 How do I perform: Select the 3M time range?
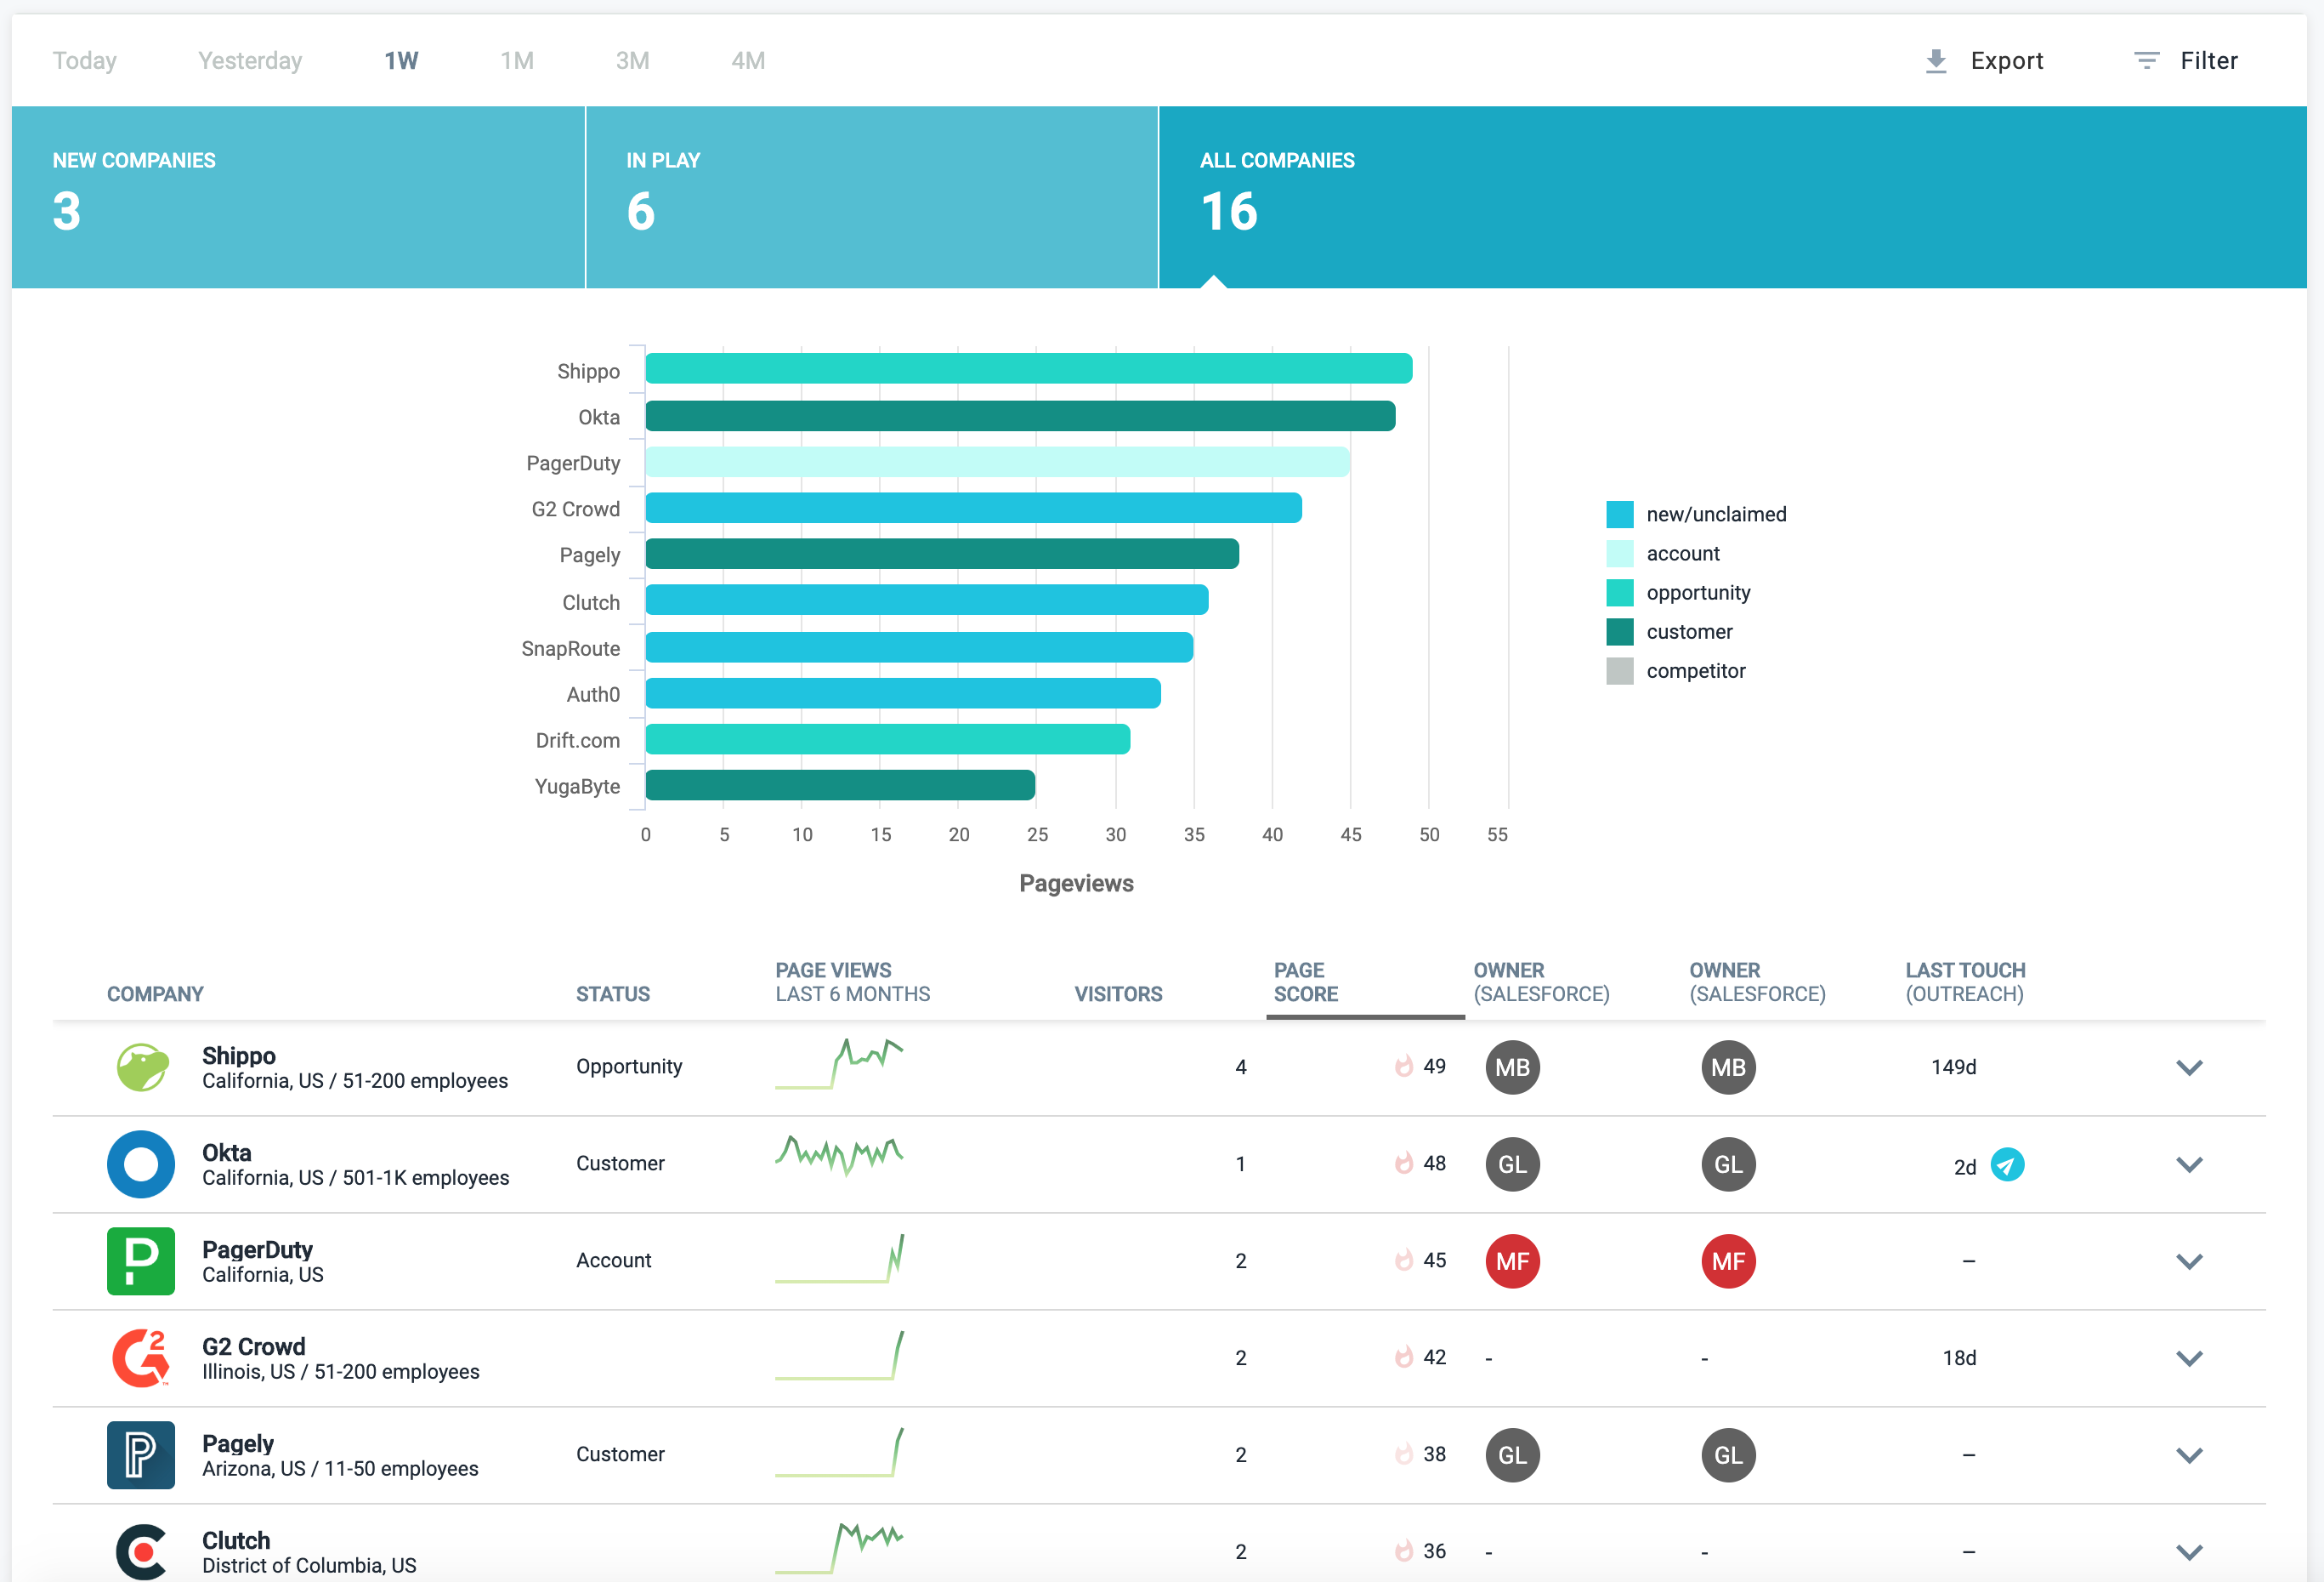[x=632, y=61]
